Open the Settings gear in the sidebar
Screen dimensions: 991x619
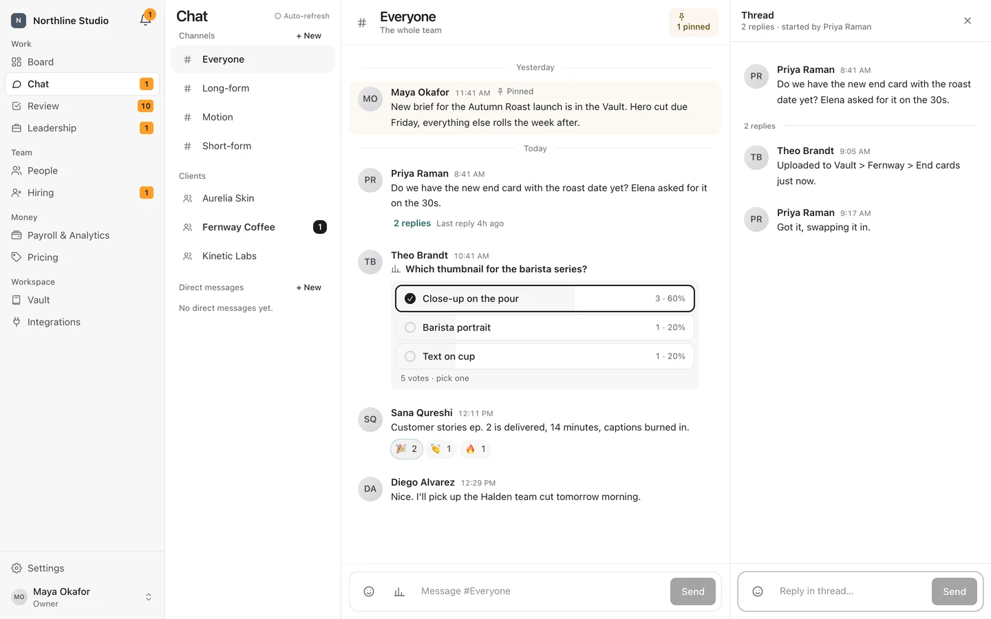click(x=17, y=568)
